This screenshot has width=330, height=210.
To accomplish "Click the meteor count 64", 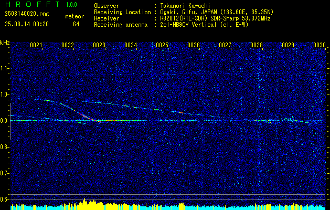I will click(x=76, y=24).
